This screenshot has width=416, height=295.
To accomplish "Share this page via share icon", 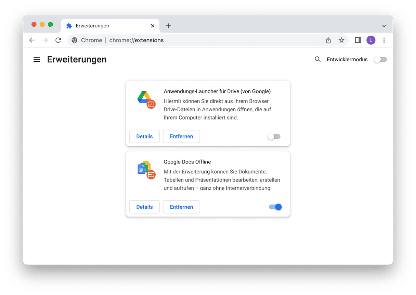I will (328, 40).
